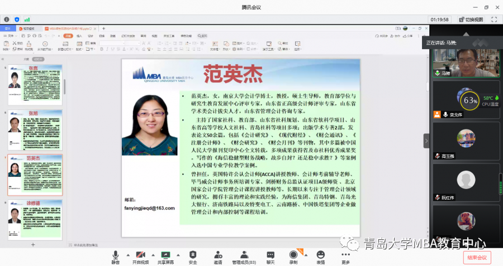Viewport: 503px width, 266px height.
Task: Open the 更多 more options menu
Action: tap(345, 258)
